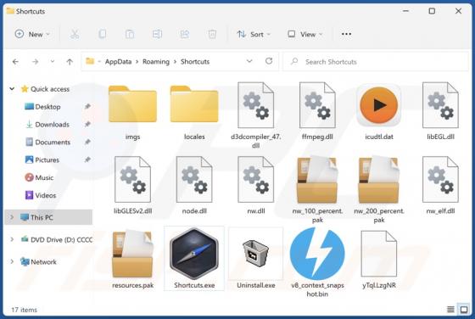The width and height of the screenshot is (475, 319).
Task: Select the resources.pak archive icon
Action: pyautogui.click(x=132, y=254)
